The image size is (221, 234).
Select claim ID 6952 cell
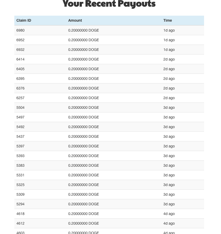(x=21, y=40)
